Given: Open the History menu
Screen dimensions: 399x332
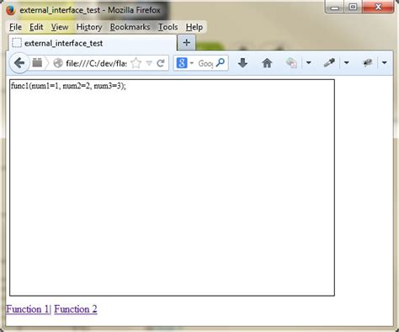Looking at the screenshot, I should tap(89, 27).
